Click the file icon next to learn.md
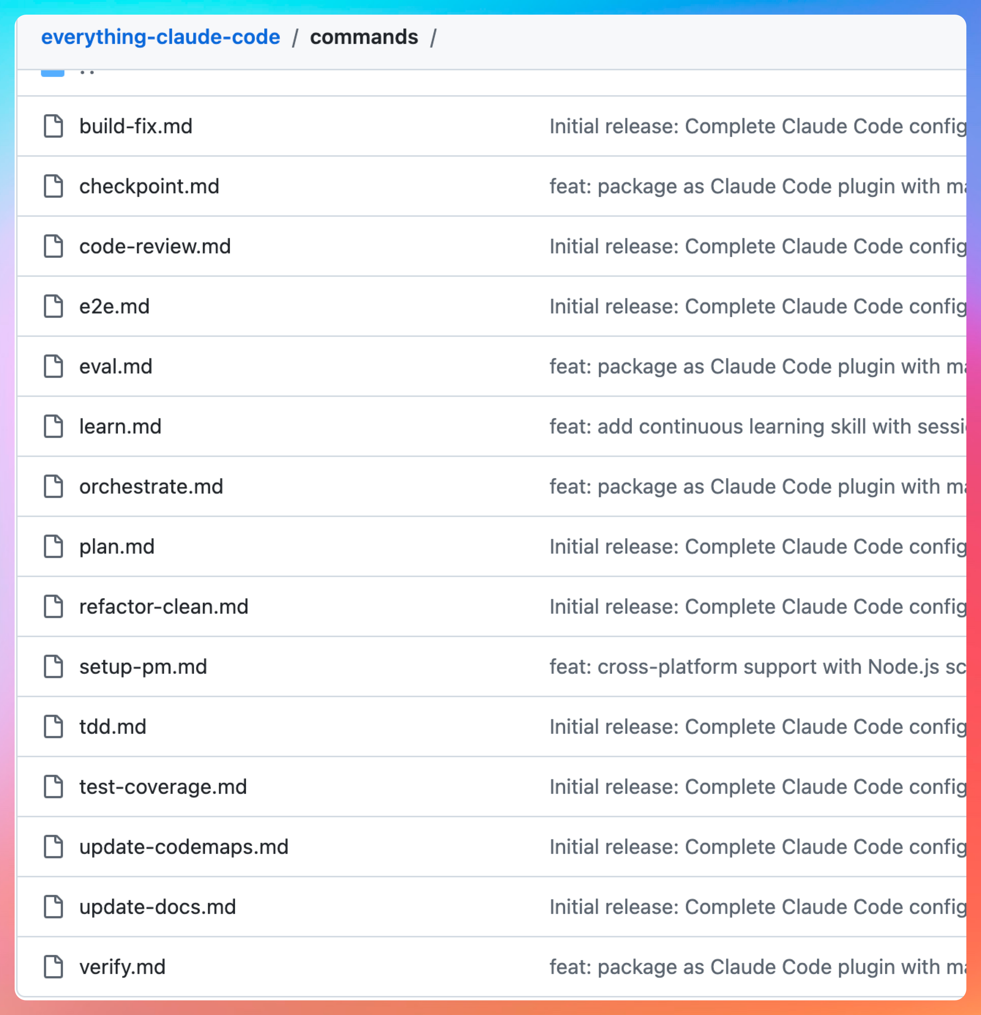The width and height of the screenshot is (981, 1015). (x=53, y=427)
